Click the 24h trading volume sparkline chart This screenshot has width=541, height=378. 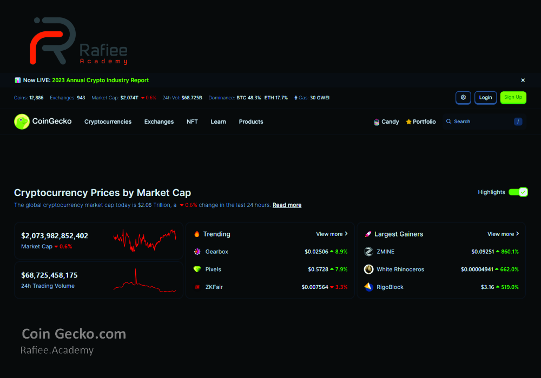[145, 280]
